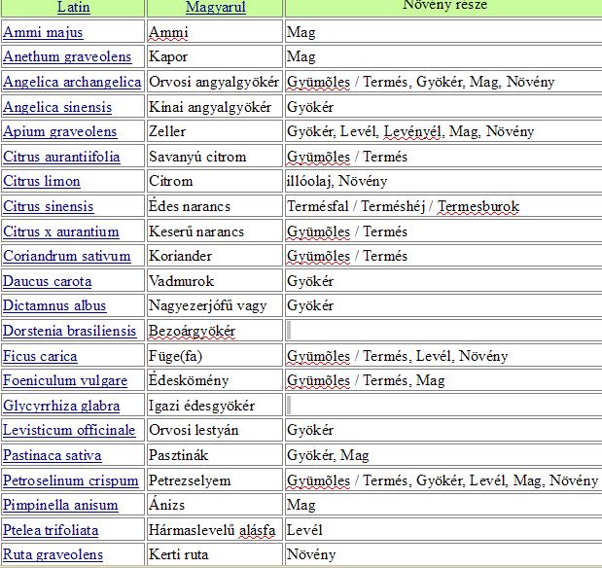
Task: Follow the Coriandrum sativum link
Action: click(x=66, y=256)
